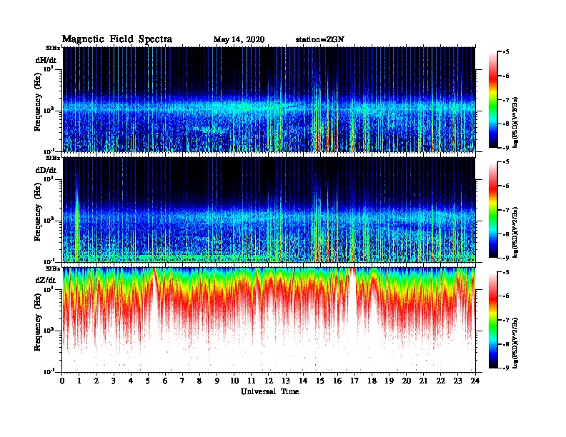
Task: Click the "18" hour tick label
Action: pos(372,381)
